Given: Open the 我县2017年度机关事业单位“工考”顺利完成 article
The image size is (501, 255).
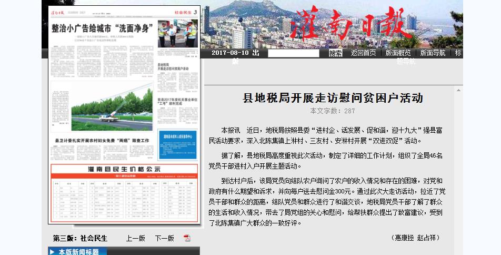Looking at the screenshot, I should (177, 101).
